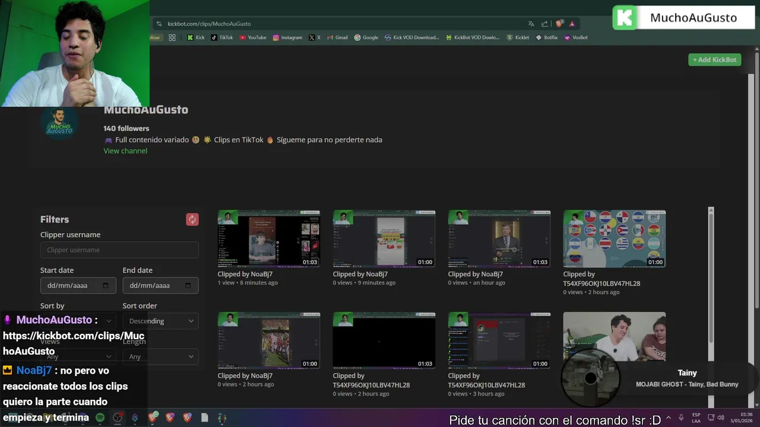Click the kickbot.com link in chat overlay
This screenshot has height=427, width=760.
(74, 343)
